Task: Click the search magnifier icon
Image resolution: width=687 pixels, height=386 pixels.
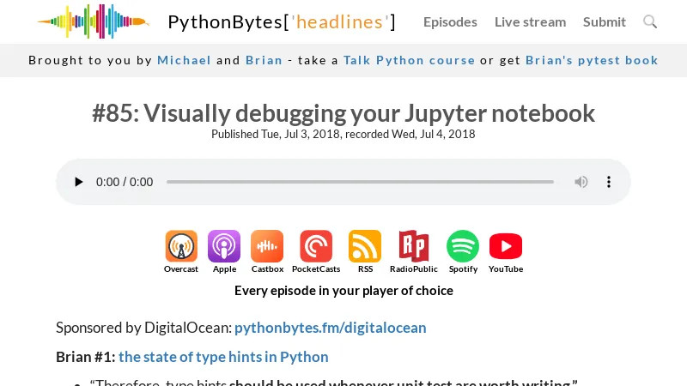Action: (x=650, y=21)
